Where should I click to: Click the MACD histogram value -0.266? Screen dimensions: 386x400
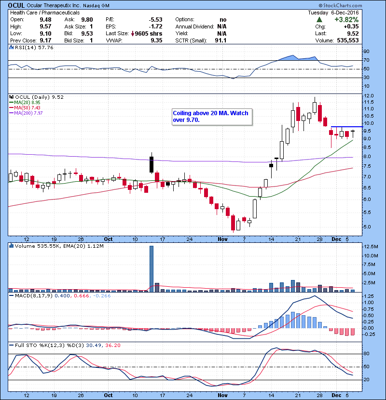point(102,296)
